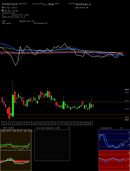130x171 pixels.
Task: Click the empty Intra Day Trading Price chart box
Action: [52, 145]
